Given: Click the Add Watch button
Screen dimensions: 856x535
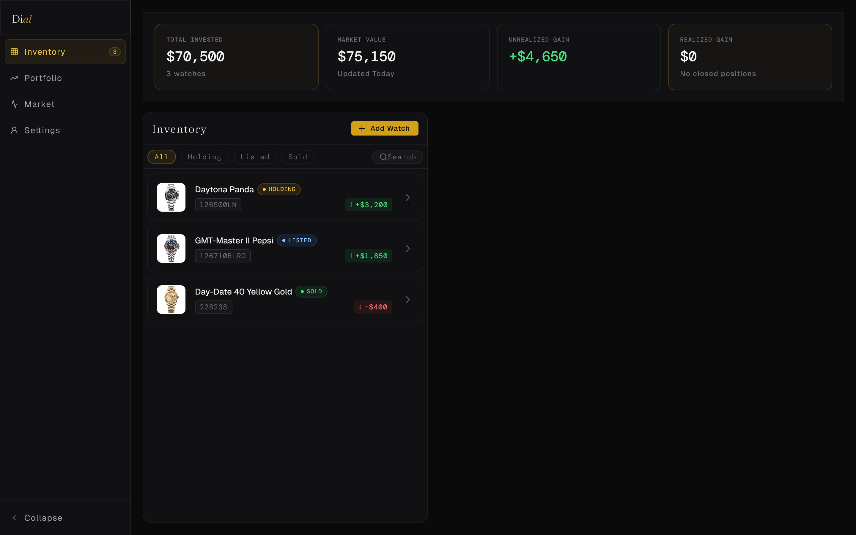Looking at the screenshot, I should click(385, 128).
